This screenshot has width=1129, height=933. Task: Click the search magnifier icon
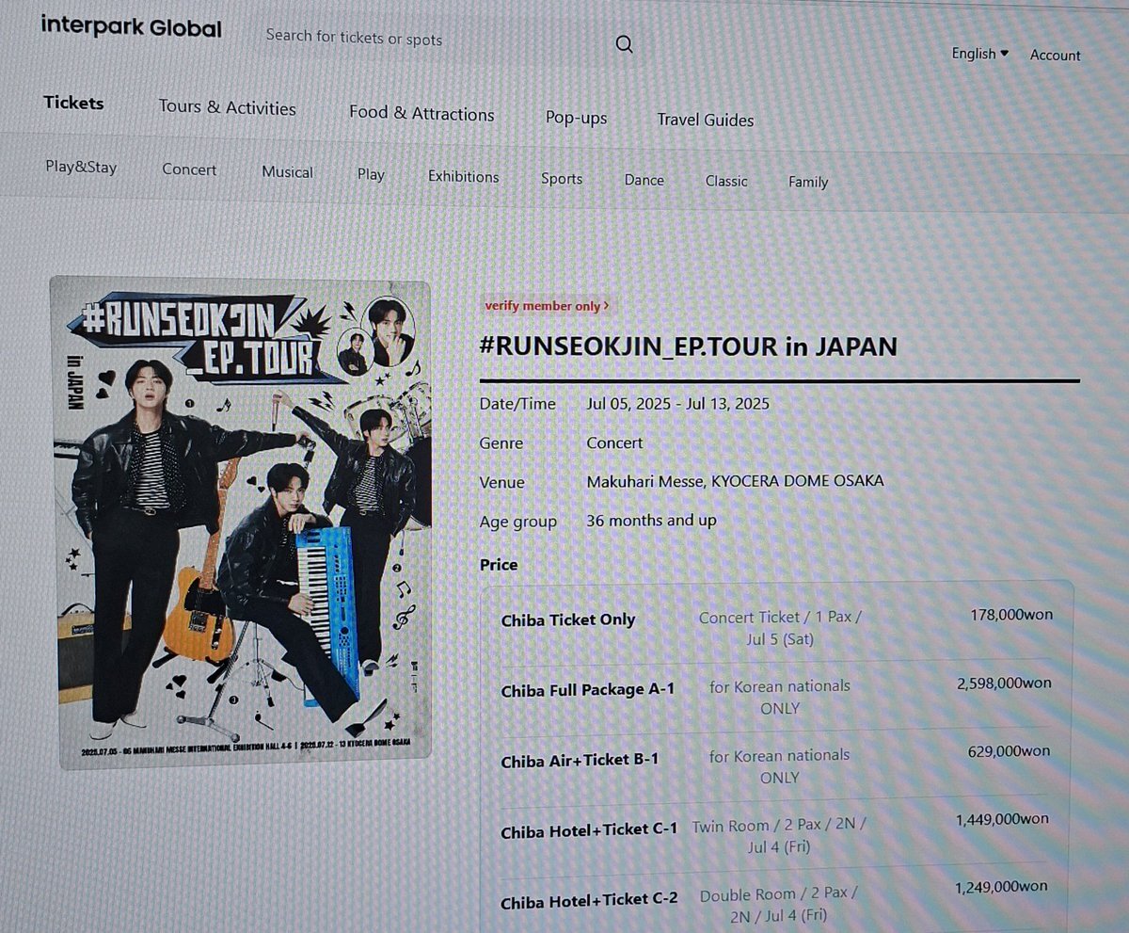pos(625,44)
